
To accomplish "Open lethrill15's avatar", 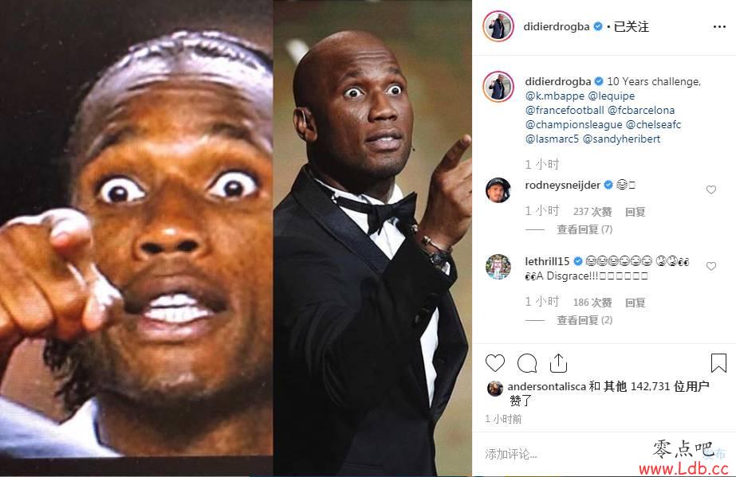I will [498, 267].
